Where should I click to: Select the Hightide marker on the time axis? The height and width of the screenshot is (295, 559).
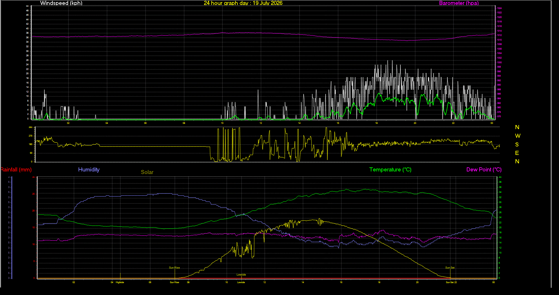click(120, 282)
